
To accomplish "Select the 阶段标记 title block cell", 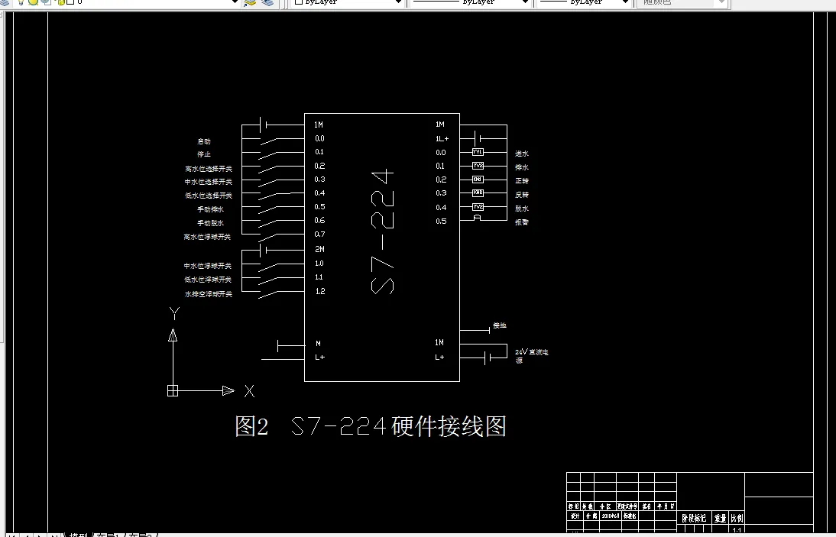I will coord(694,518).
